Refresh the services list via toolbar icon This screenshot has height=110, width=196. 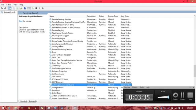click(x=17, y=8)
